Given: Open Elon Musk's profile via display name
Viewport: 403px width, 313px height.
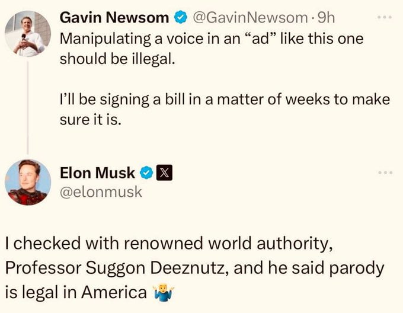Looking at the screenshot, I should 97,173.
